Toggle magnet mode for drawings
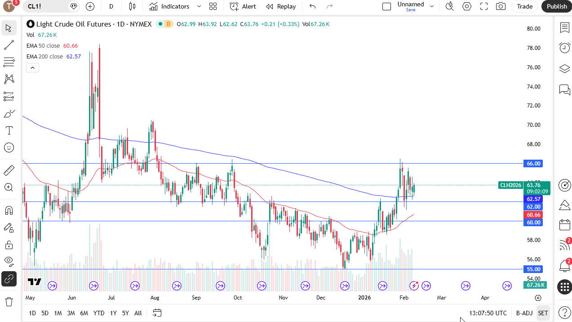The image size is (572, 322). coord(9,210)
